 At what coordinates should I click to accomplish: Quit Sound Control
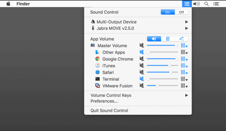[109, 111]
